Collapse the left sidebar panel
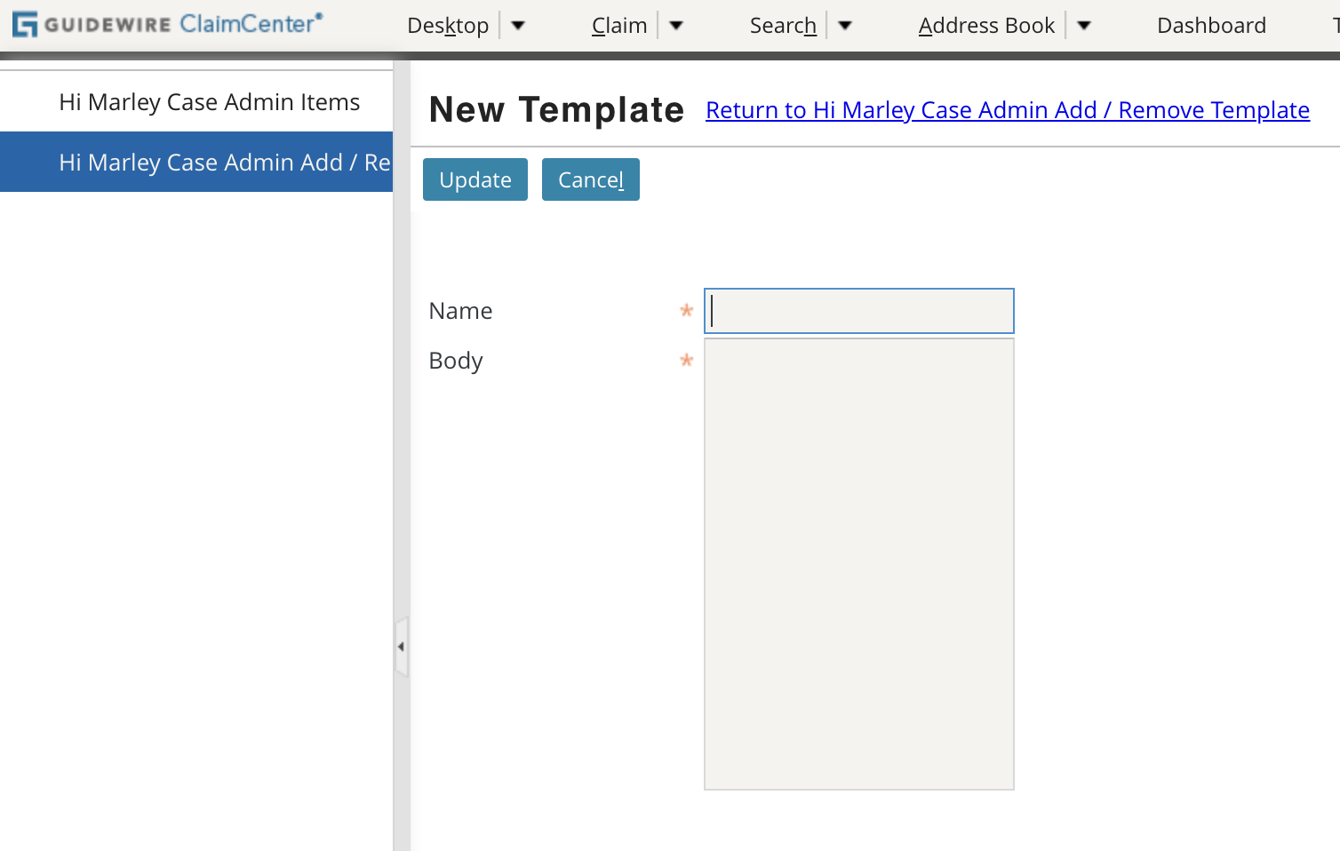This screenshot has height=851, width=1340. tap(401, 647)
